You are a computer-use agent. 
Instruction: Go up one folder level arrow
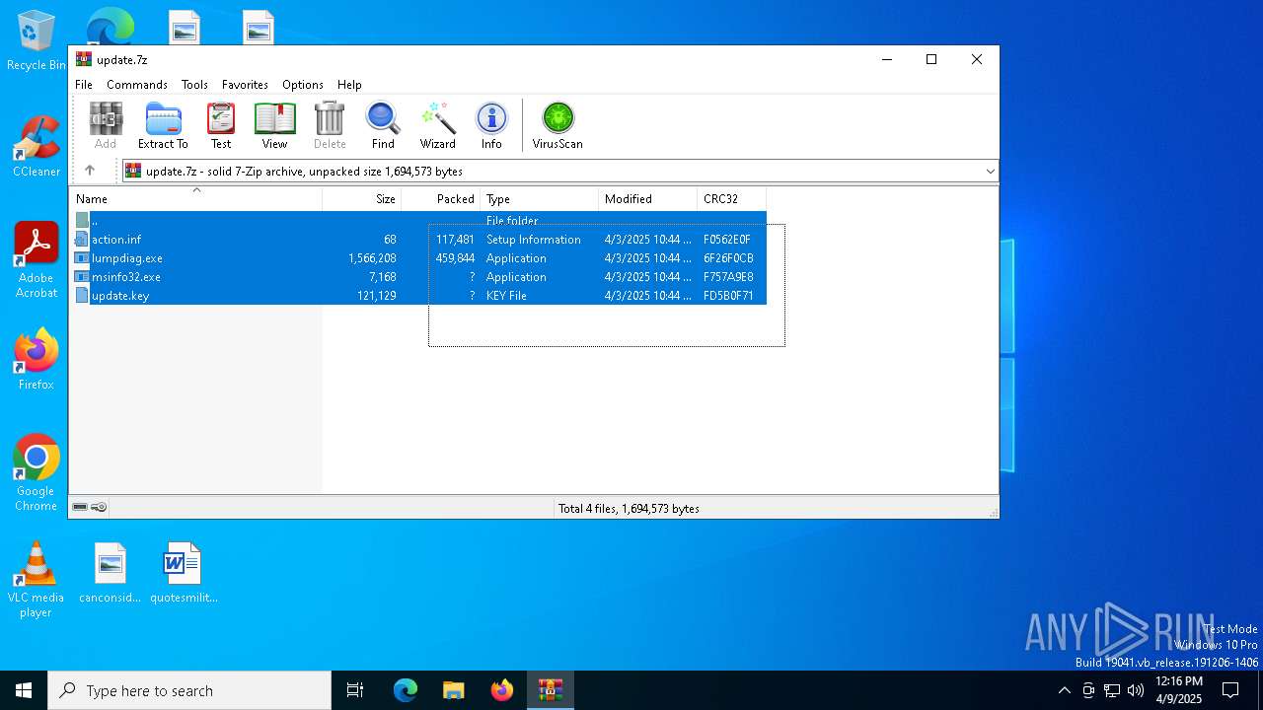click(90, 171)
